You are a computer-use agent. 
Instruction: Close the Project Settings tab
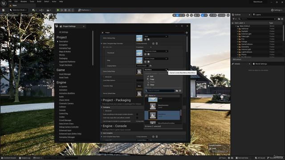point(84,27)
